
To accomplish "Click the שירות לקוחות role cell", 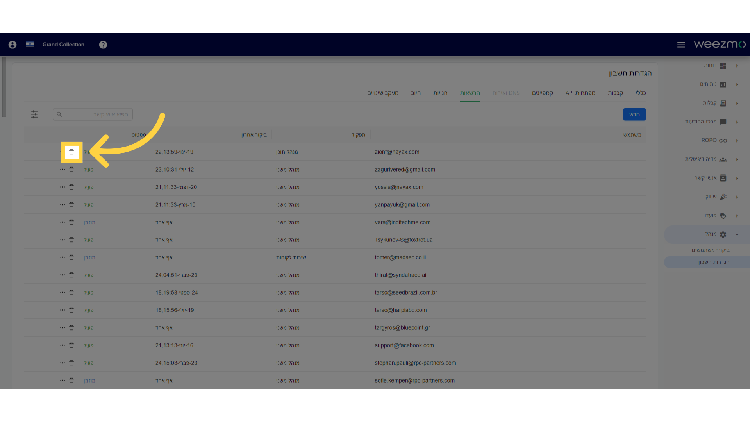I will 291,257.
